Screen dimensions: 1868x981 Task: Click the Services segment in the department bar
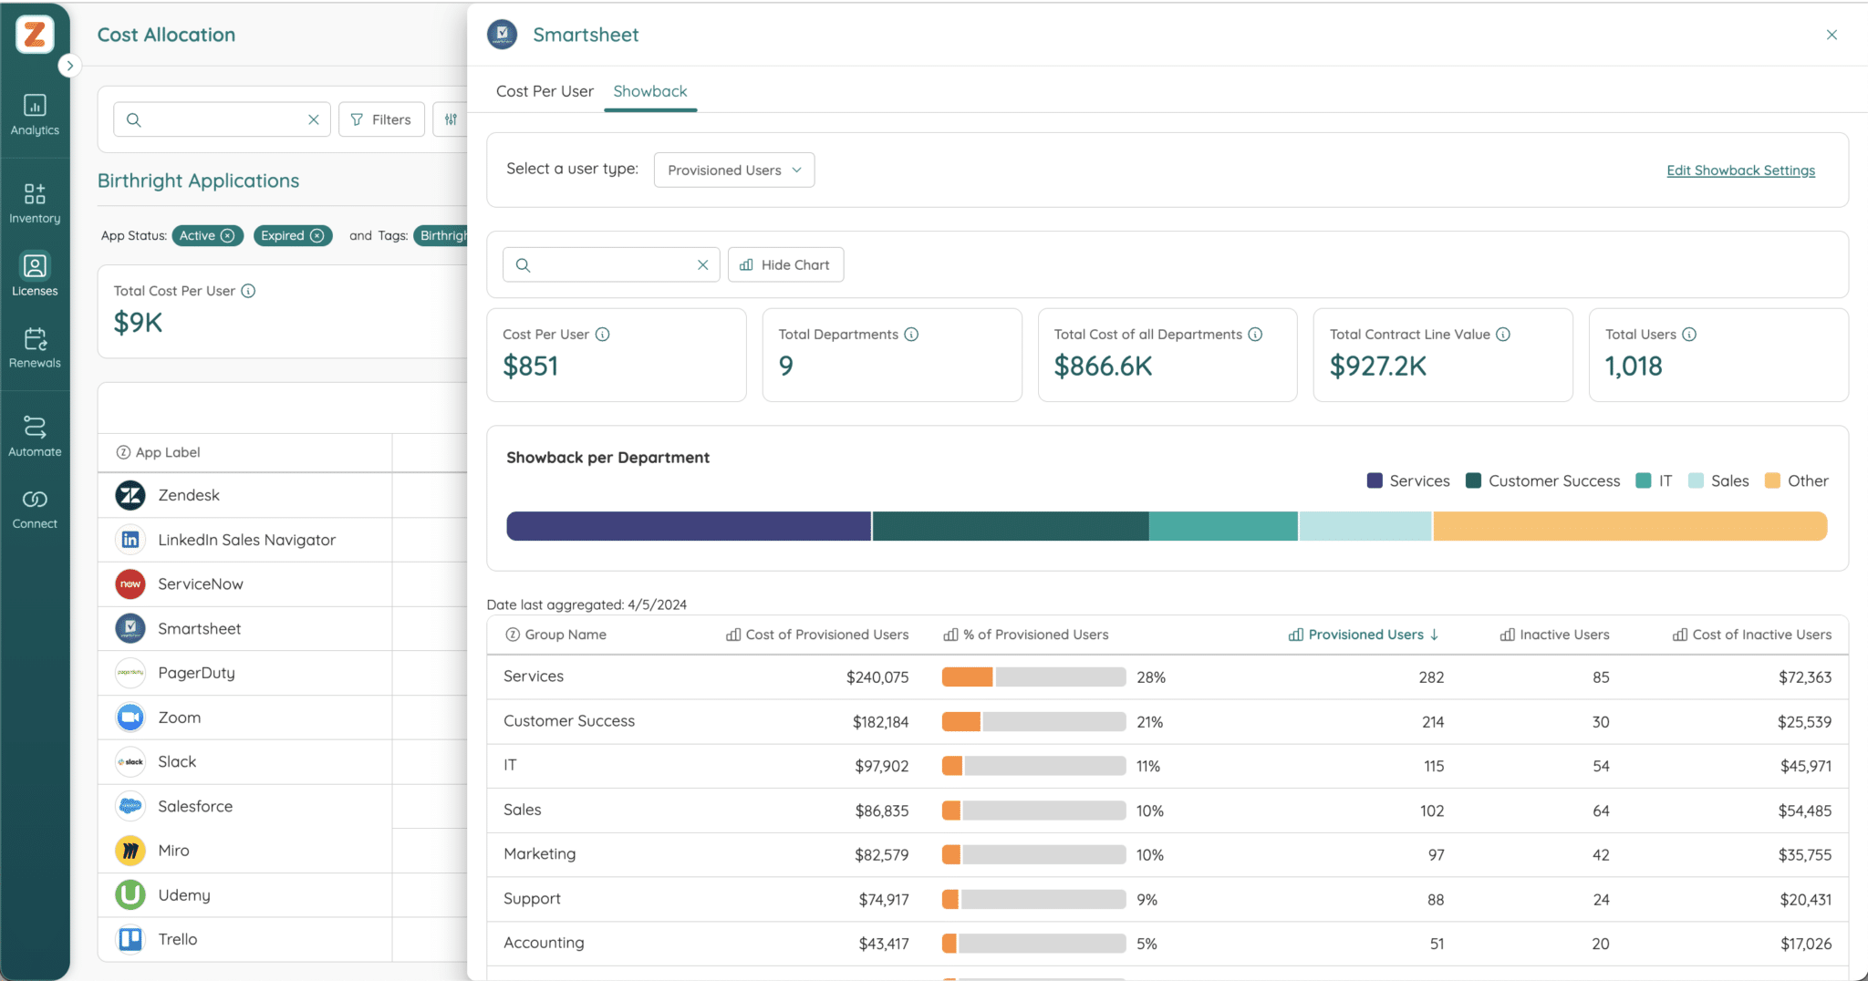pyautogui.click(x=688, y=526)
